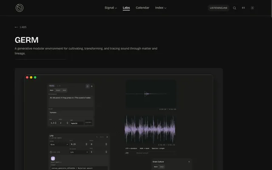Click the page vertical scrollbar thumb
This screenshot has height=170, width=272.
[271, 8]
